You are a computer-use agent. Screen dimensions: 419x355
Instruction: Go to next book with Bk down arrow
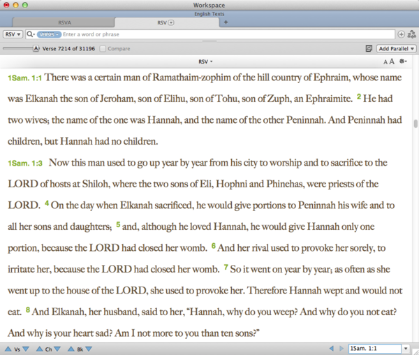[89, 349]
